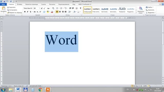Toggle bold Ж formatting

pyautogui.click(x=25, y=12)
